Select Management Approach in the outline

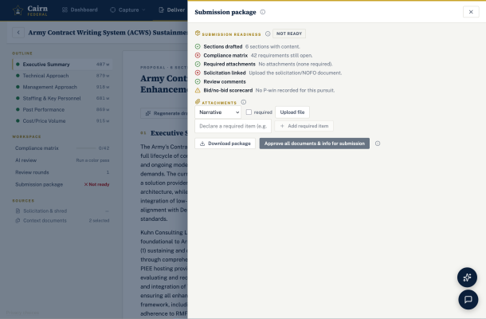click(x=62, y=87)
